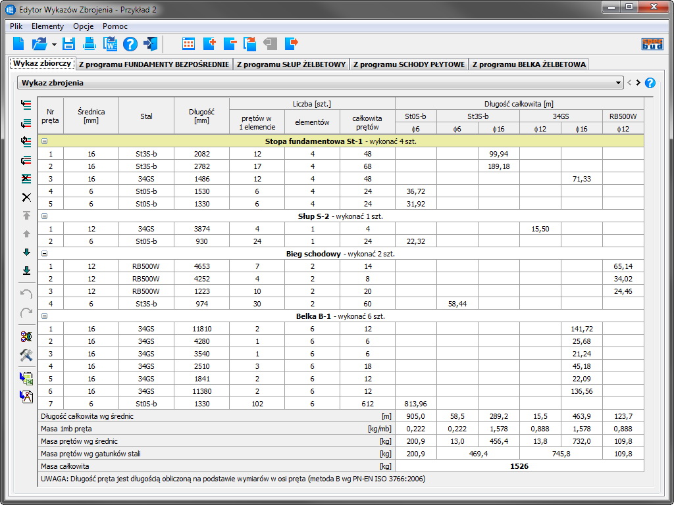Screen dimensions: 674x505
Task: Collapse the Bieg schodowy group
Action: [x=44, y=253]
